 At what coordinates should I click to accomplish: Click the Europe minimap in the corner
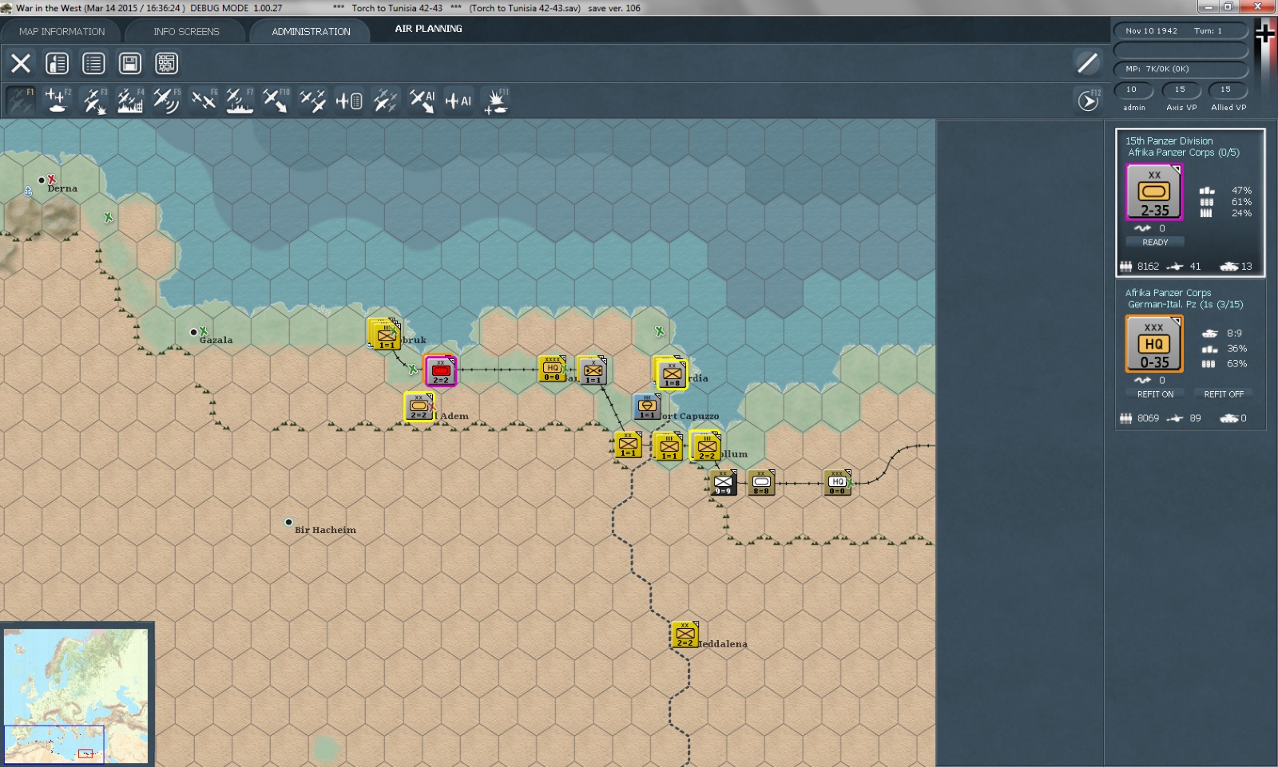tap(76, 695)
